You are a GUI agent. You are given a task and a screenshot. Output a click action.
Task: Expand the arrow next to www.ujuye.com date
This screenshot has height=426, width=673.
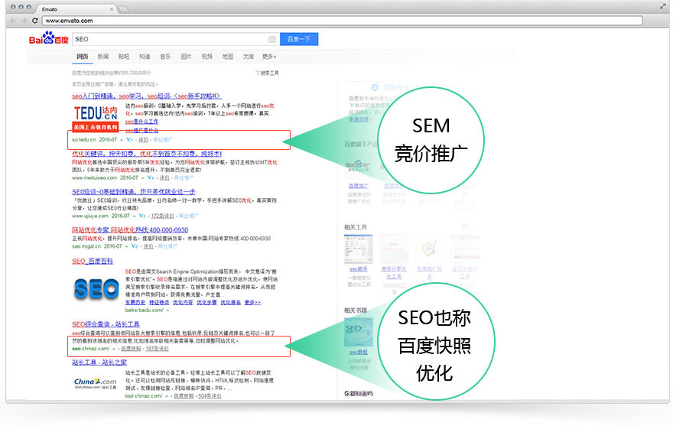click(x=134, y=216)
